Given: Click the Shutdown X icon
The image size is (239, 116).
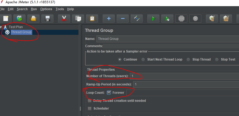Looking at the screenshot, I should point(195,19).
